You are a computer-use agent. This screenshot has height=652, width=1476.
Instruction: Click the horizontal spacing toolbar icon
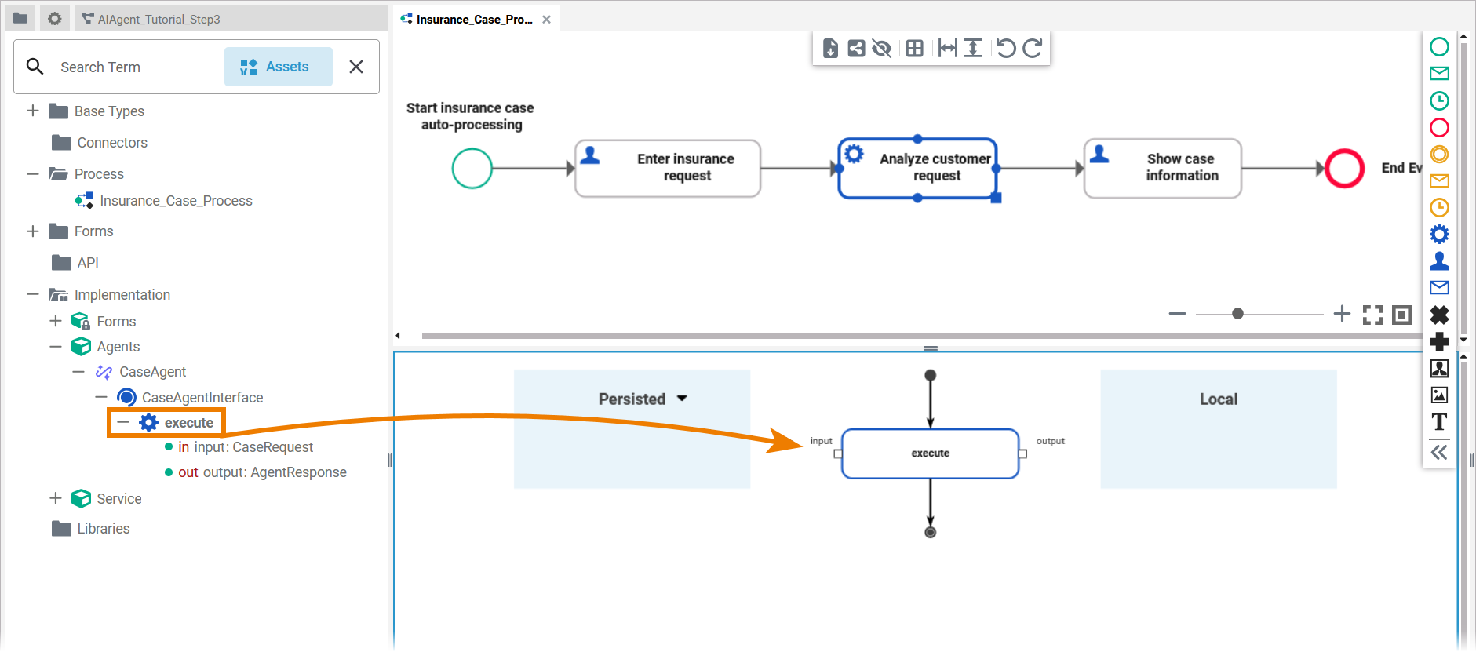click(x=947, y=49)
